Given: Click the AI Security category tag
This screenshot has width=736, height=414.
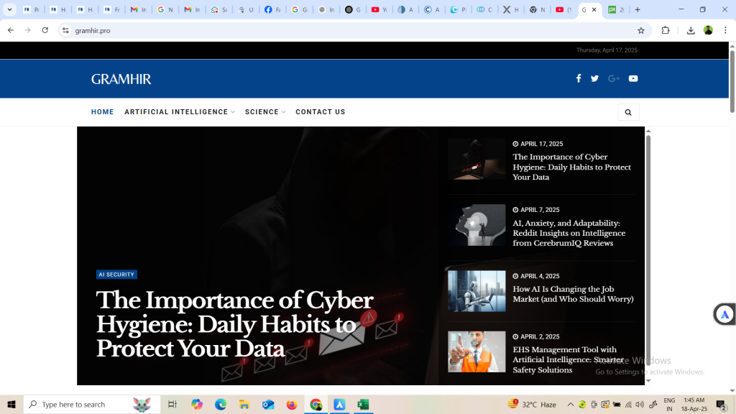Looking at the screenshot, I should pos(116,275).
